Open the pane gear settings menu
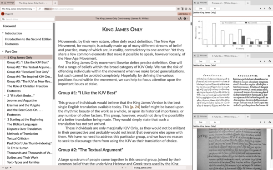Viewport: 273px width, 170px height. (185, 19)
